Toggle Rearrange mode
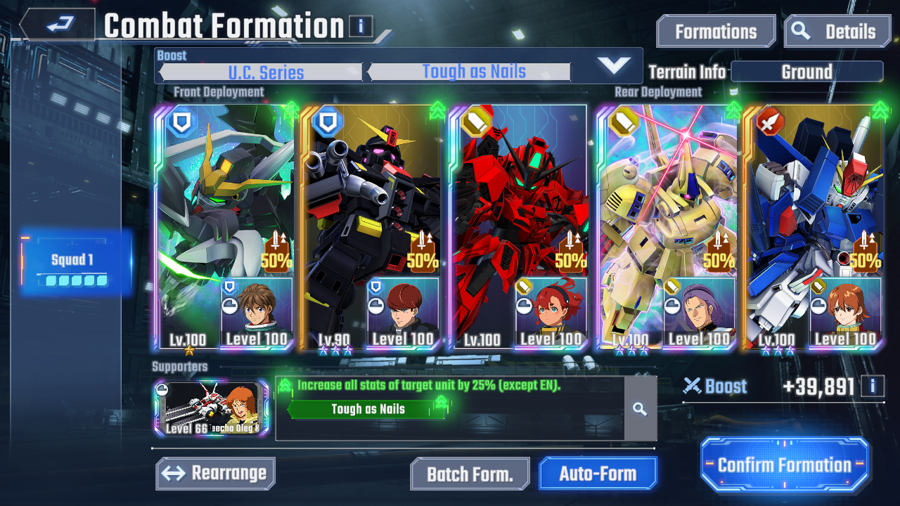 pyautogui.click(x=216, y=474)
